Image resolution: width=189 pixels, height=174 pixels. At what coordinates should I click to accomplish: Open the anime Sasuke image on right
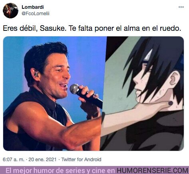pos(145,94)
